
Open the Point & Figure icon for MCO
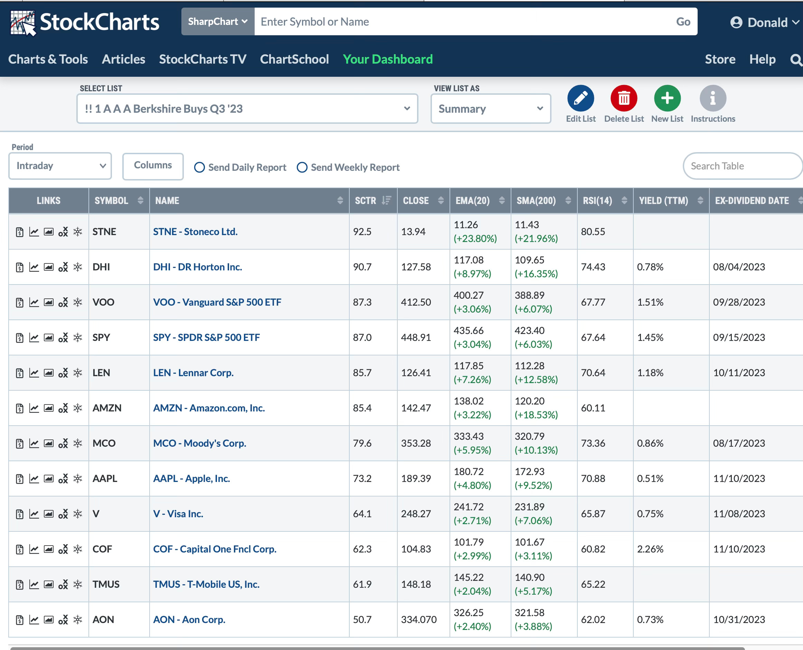click(63, 443)
